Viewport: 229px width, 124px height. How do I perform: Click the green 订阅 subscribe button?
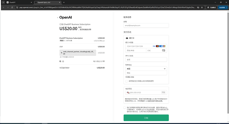(x=146, y=118)
